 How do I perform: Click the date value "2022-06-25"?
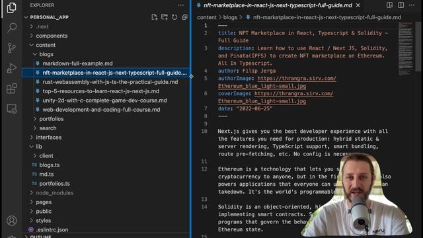[x=254, y=108]
